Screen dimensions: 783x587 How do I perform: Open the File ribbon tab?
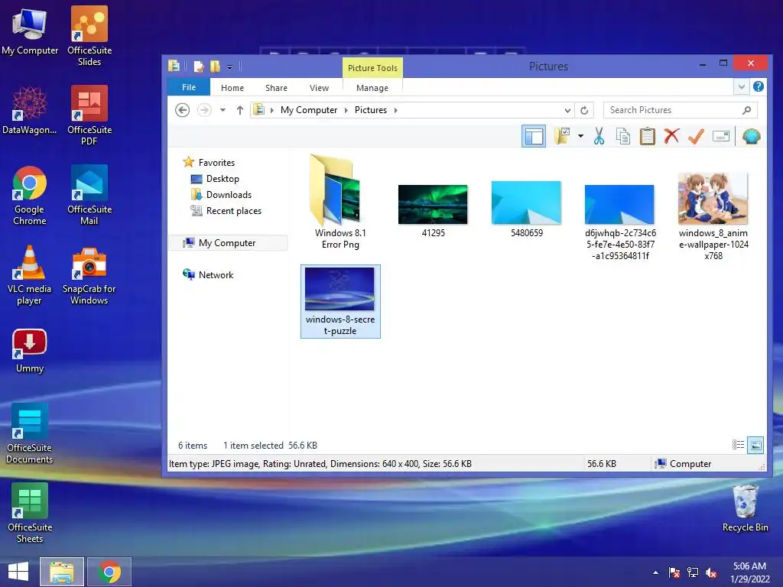pyautogui.click(x=189, y=87)
